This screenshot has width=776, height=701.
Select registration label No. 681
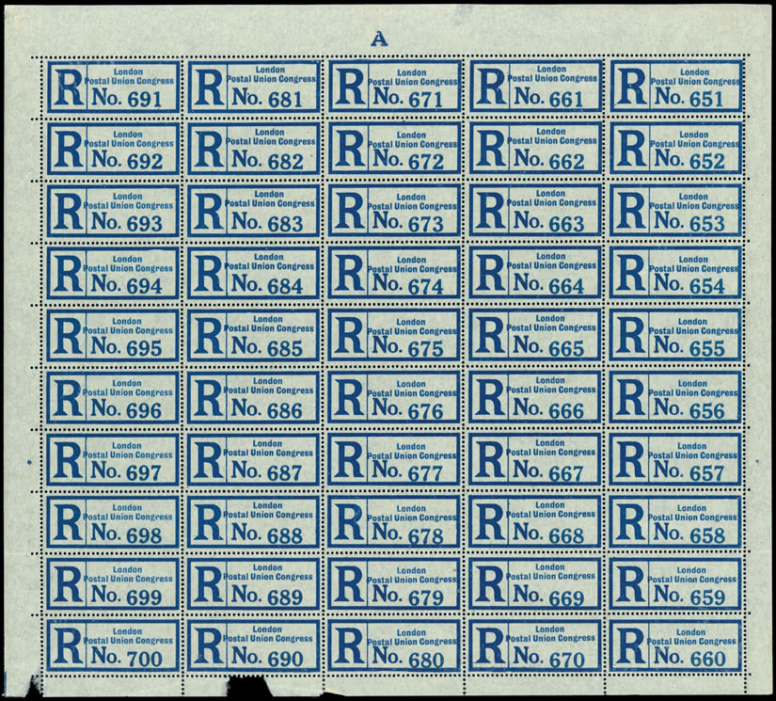tap(254, 88)
